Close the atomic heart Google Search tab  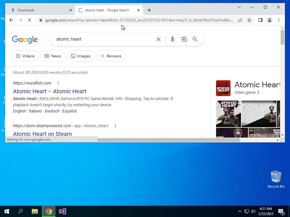138,10
